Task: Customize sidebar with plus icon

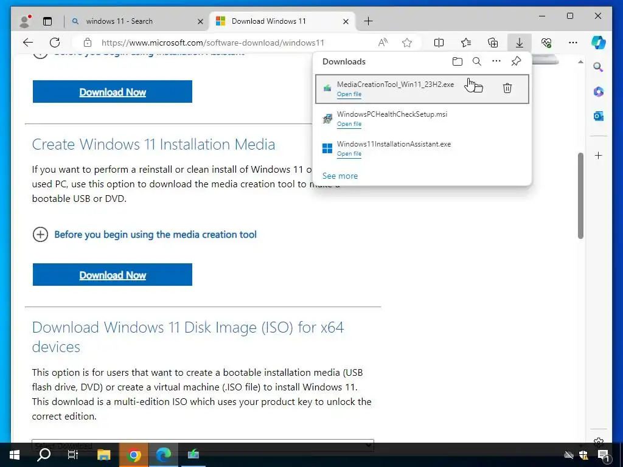Action: click(x=599, y=155)
